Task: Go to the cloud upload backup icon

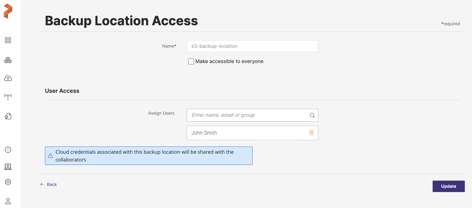Action: pyautogui.click(x=8, y=78)
